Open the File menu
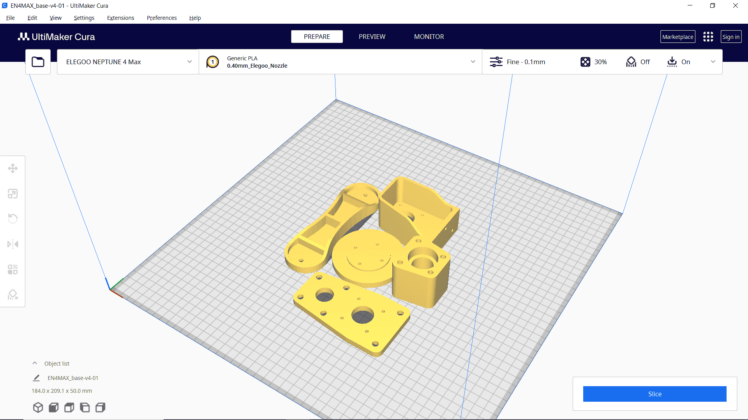This screenshot has height=420, width=748. coord(11,18)
